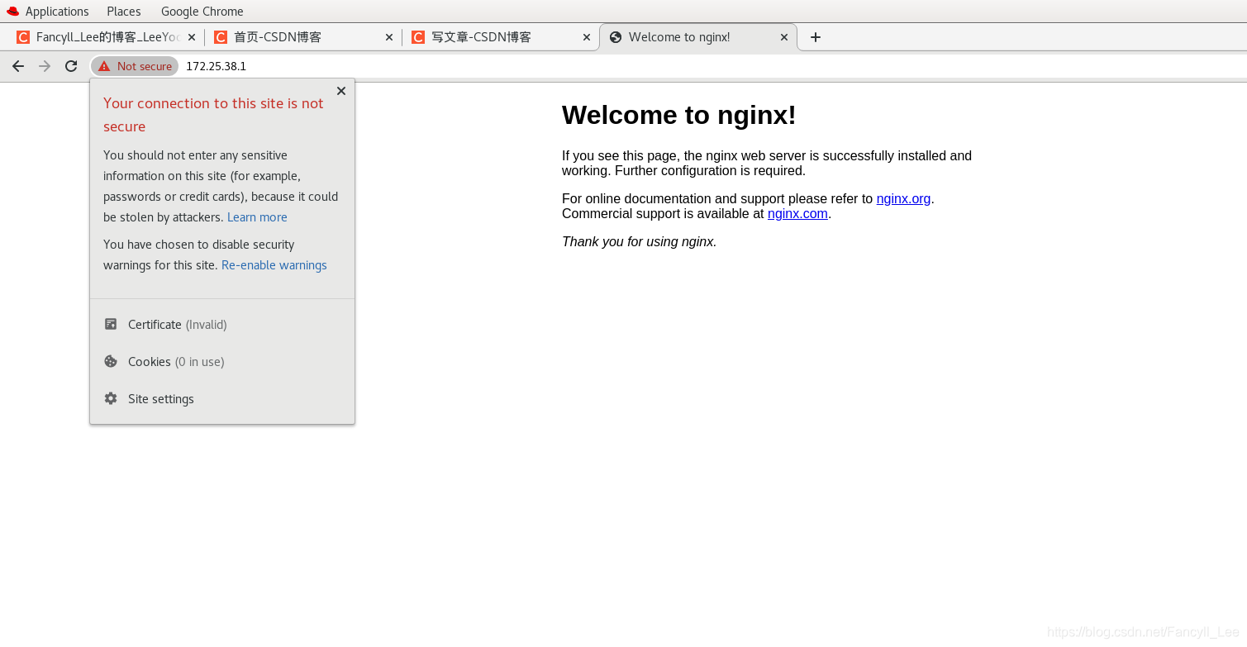Click Re-enable warnings link
The height and width of the screenshot is (647, 1247).
pos(274,265)
